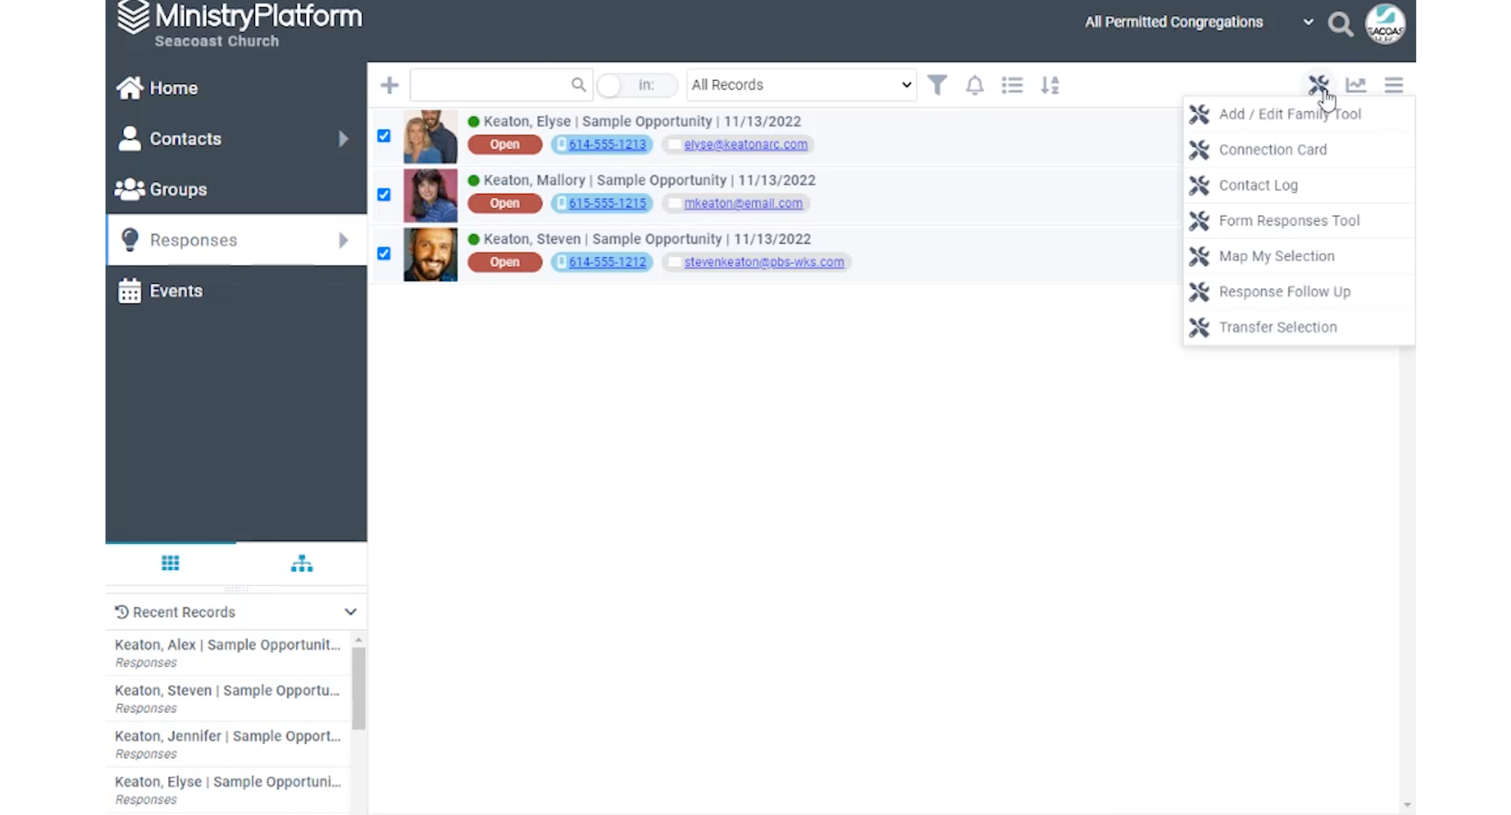Click phone link 614-555-1212
This screenshot has height=815, width=1511.
tap(607, 262)
